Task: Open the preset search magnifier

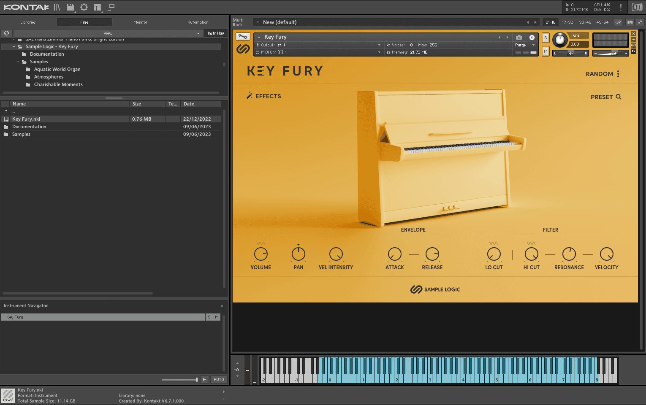Action: 619,97
